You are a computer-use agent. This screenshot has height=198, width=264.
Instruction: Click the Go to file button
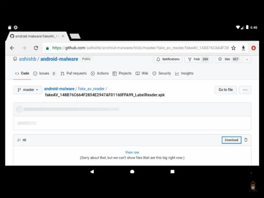[226, 90]
